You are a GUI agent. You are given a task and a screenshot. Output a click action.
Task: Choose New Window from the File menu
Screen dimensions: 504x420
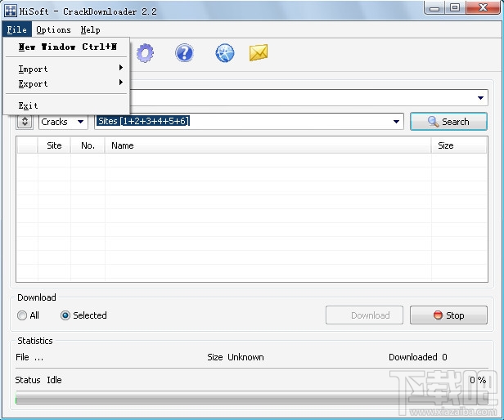pos(67,47)
